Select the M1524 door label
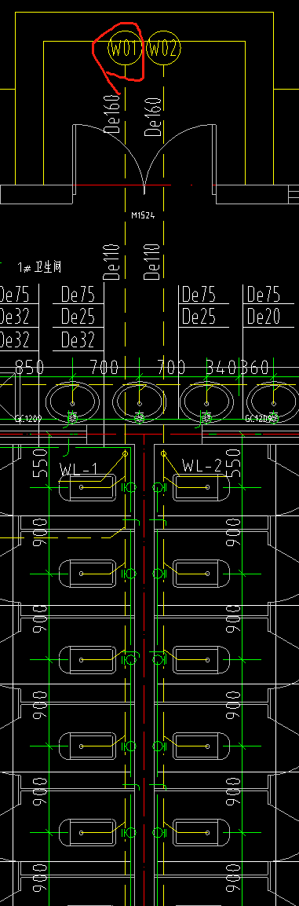Screen dimensions: 299x906 coord(143,215)
